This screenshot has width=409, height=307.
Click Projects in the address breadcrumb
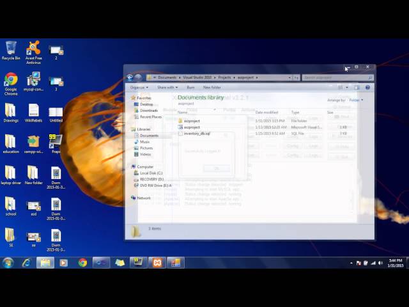pos(224,77)
